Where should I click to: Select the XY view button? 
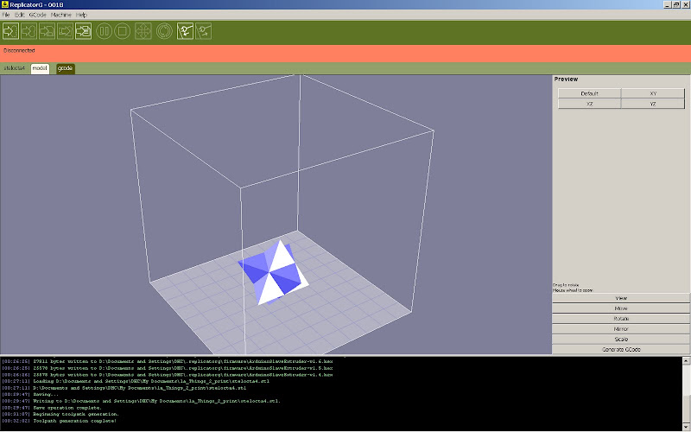click(653, 93)
